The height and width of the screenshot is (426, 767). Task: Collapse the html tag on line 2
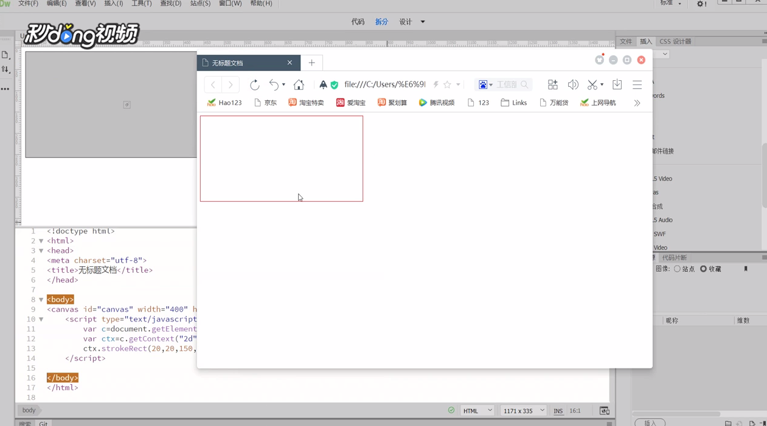(41, 241)
